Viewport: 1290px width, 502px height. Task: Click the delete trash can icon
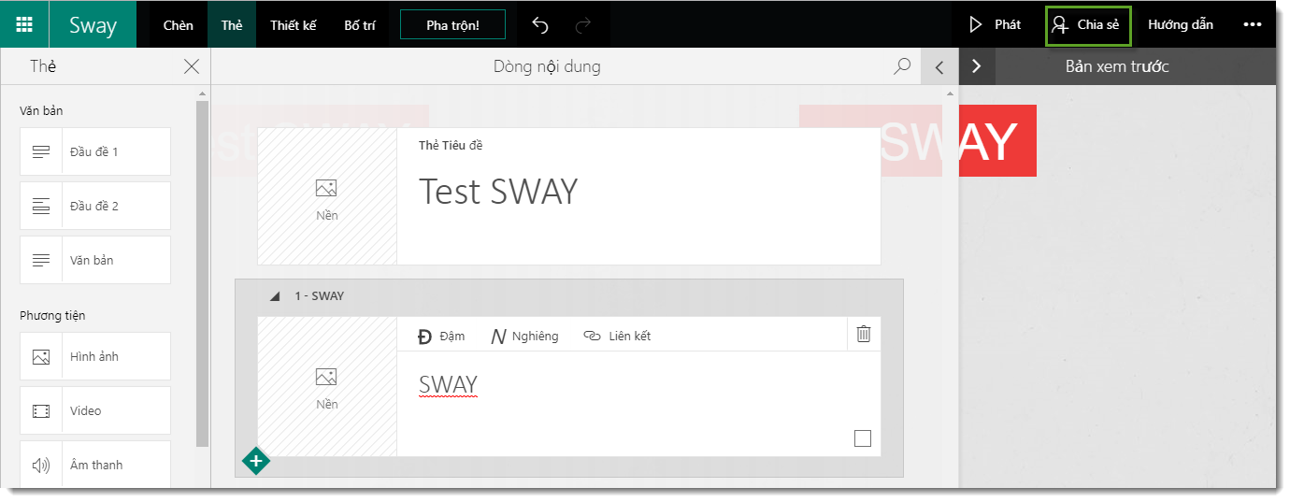[x=863, y=334]
